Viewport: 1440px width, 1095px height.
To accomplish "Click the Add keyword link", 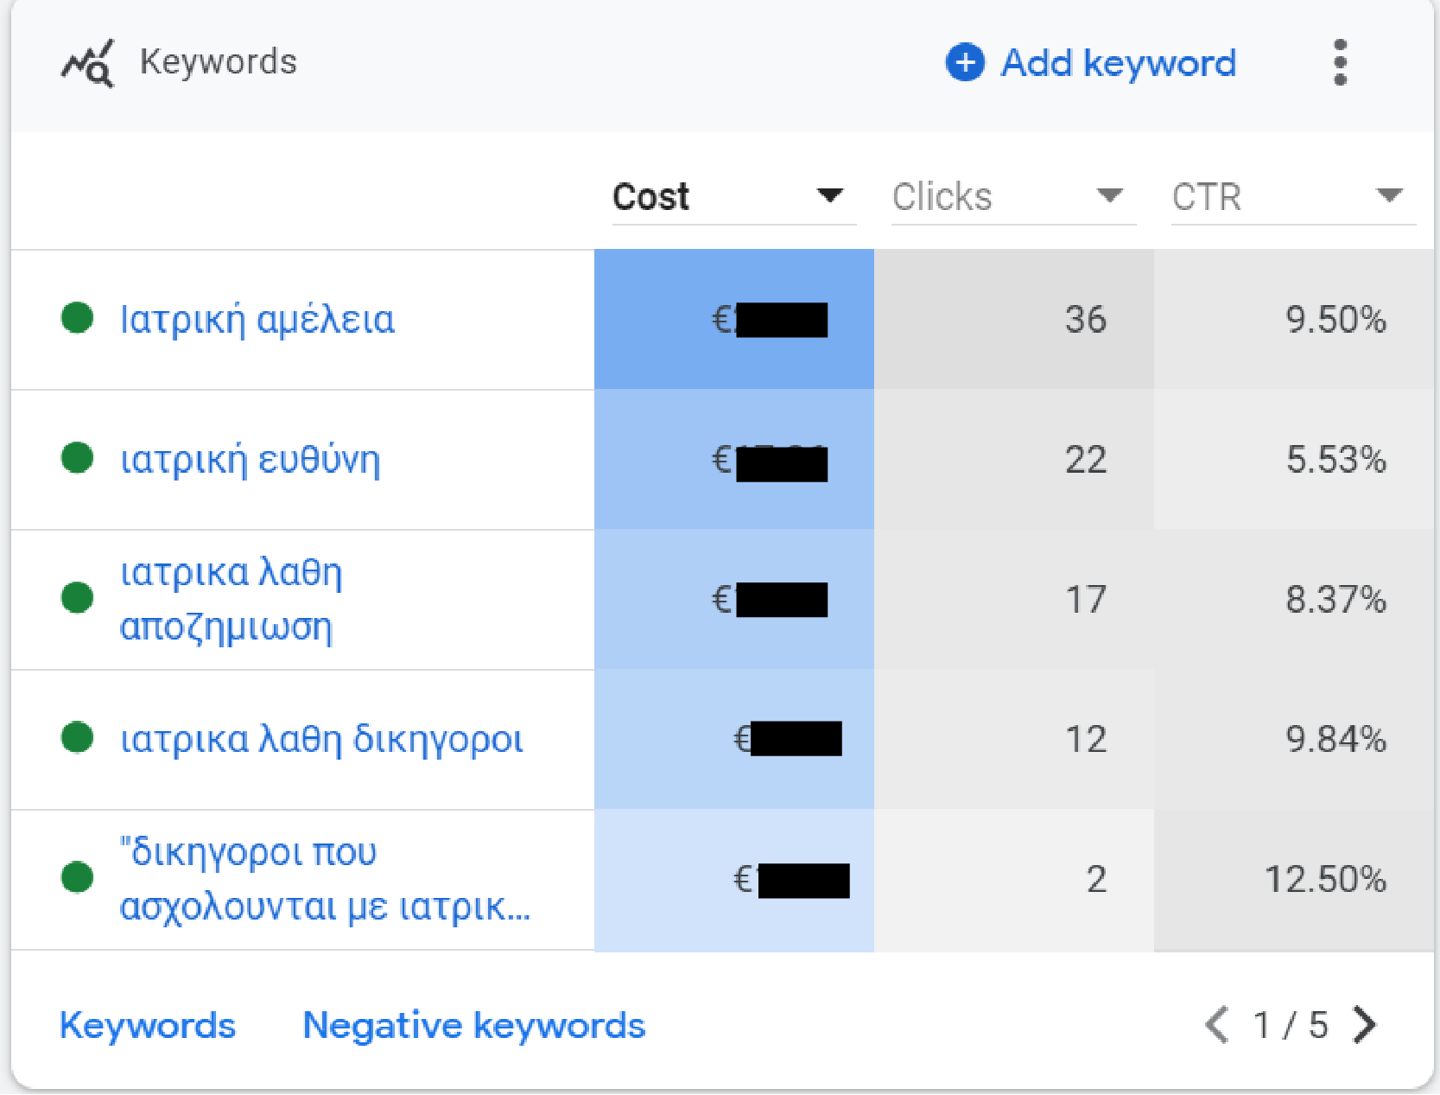I will (x=1118, y=63).
